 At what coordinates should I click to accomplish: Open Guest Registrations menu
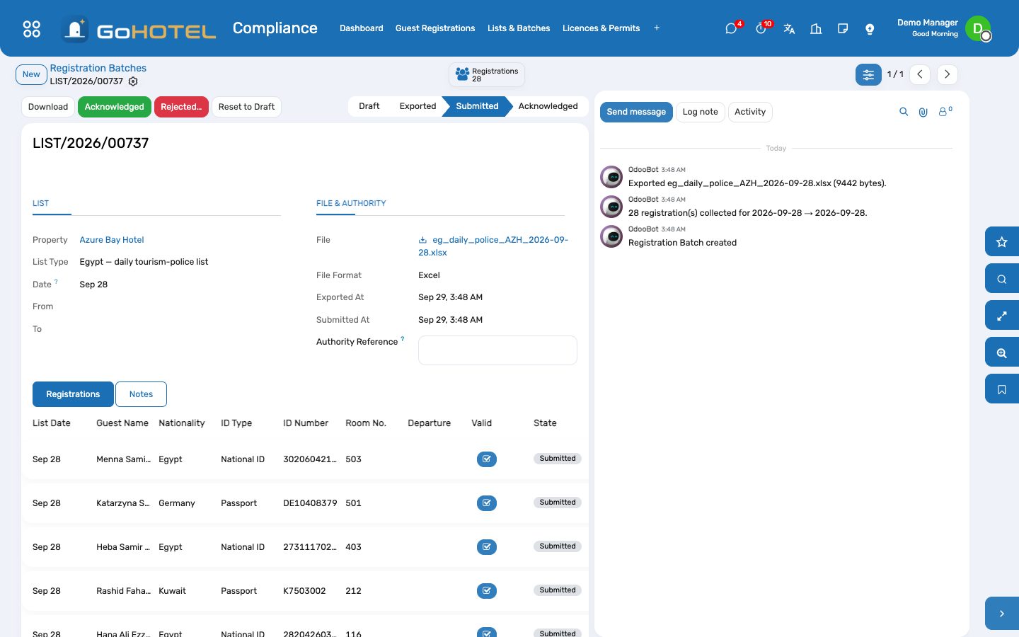click(435, 28)
